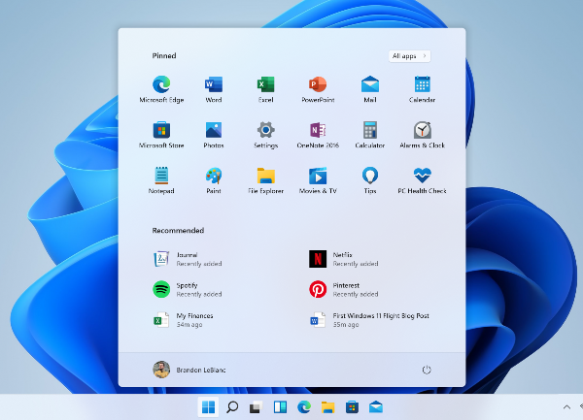Screen dimensions: 583x420
Task: Open Microsoft Edge from pinned apps
Action: tap(161, 89)
